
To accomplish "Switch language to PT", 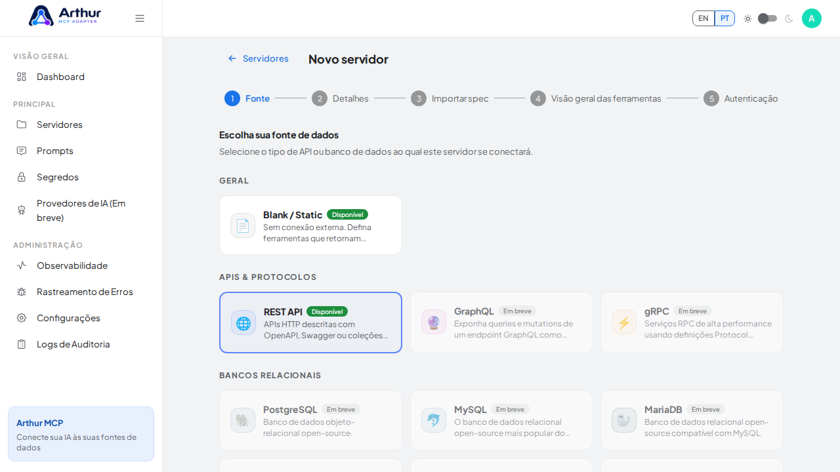I will point(724,18).
